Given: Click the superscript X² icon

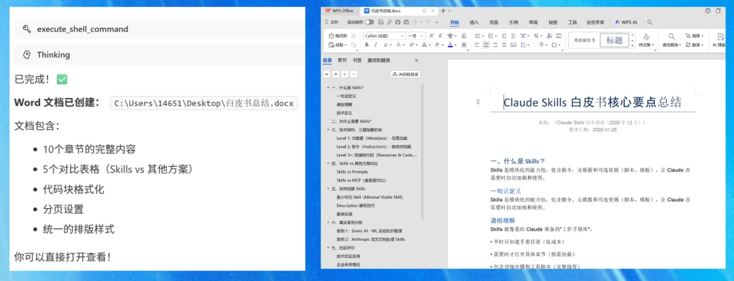Looking at the screenshot, I should pos(411,45).
